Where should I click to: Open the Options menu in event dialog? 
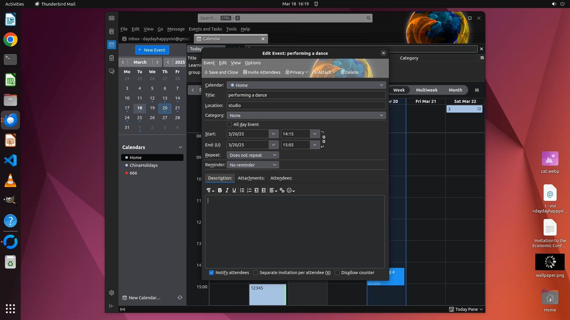[253, 63]
